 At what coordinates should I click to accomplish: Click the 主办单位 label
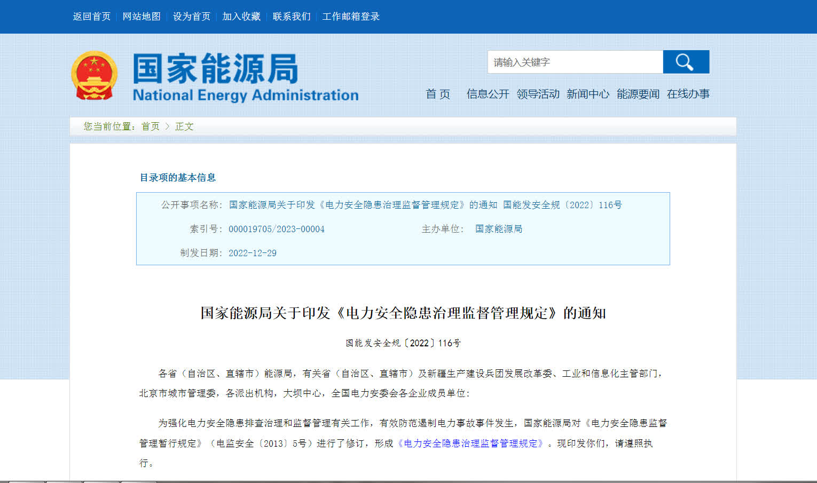tap(443, 229)
